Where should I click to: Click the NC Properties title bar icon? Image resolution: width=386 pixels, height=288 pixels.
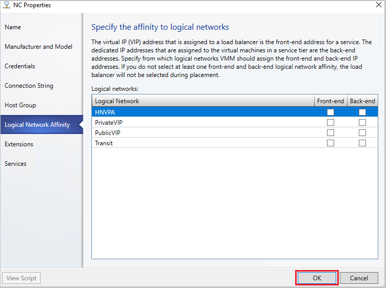(x=7, y=5)
